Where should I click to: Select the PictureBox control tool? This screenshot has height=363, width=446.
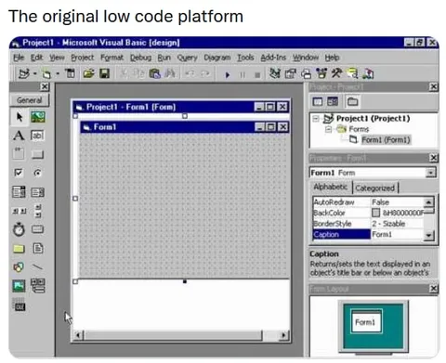(38, 117)
